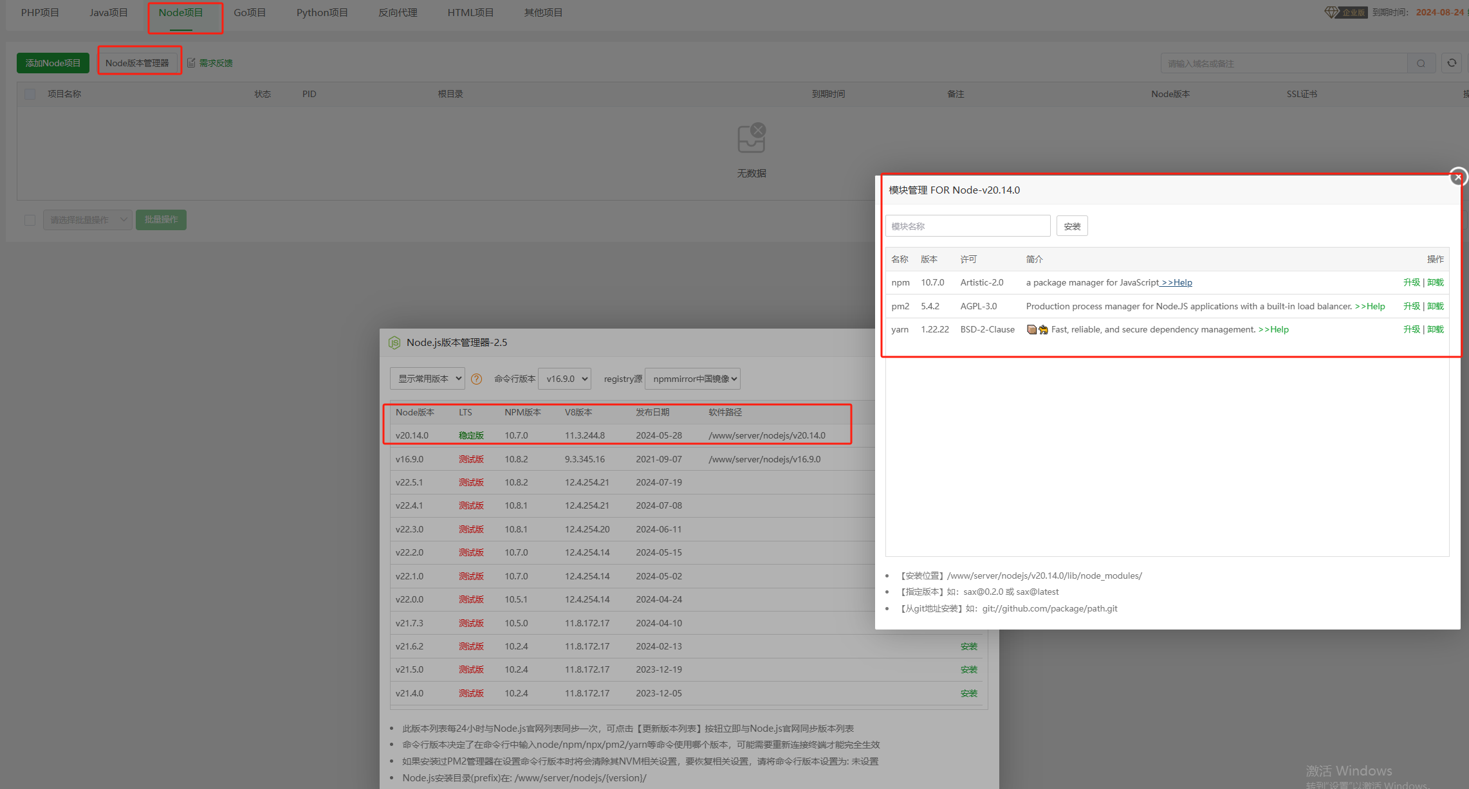1469x789 pixels.
Task: Switch to the 反向代理 tab
Action: coord(398,13)
